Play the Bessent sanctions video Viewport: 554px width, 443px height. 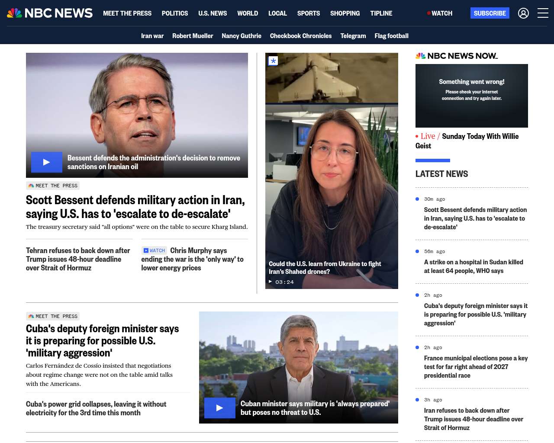[x=47, y=162]
